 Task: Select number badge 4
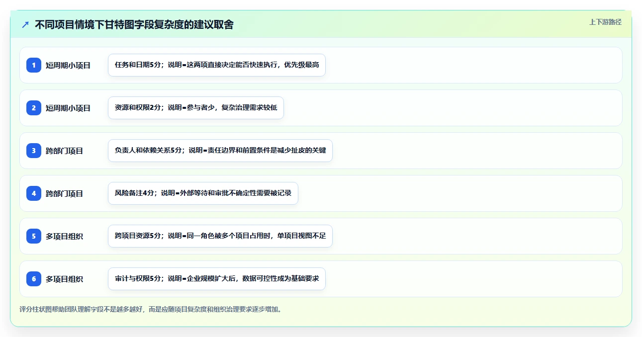pyautogui.click(x=34, y=193)
